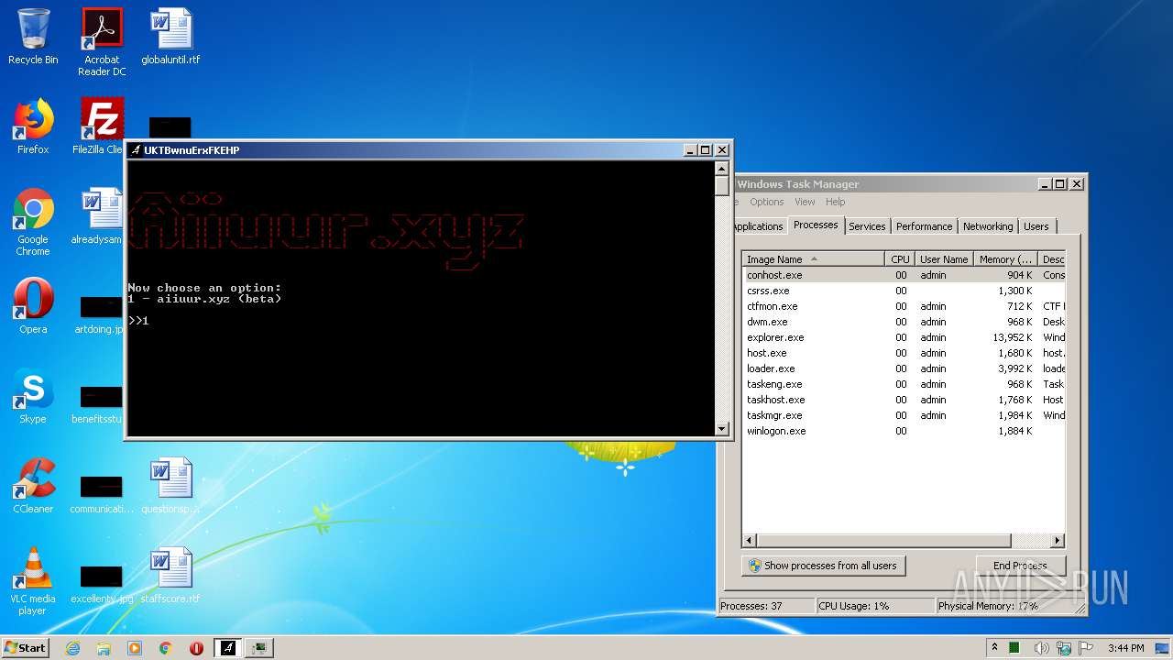
Task: Click the Task Manager CPU tray icon
Action: click(x=1015, y=648)
